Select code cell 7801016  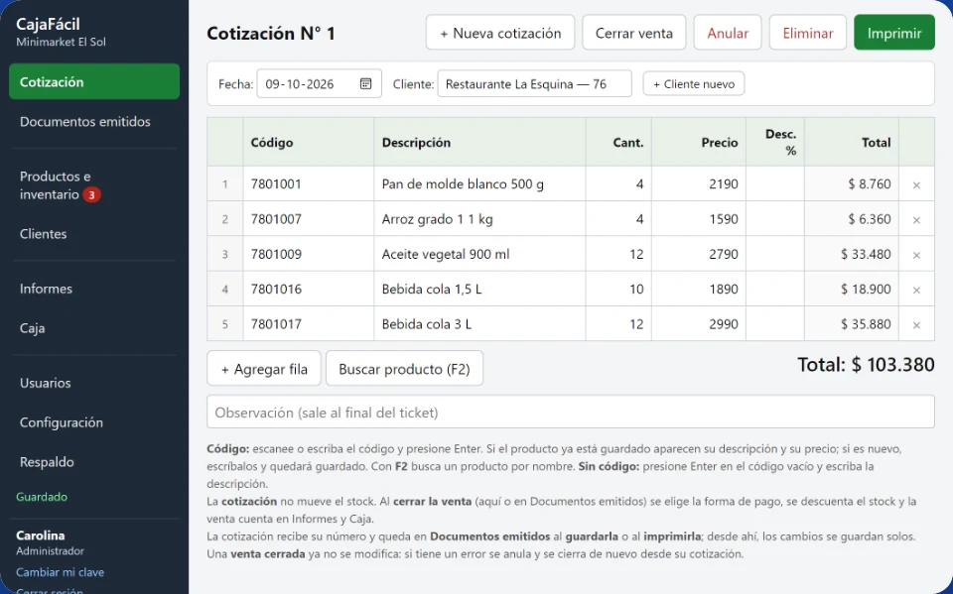pos(309,290)
